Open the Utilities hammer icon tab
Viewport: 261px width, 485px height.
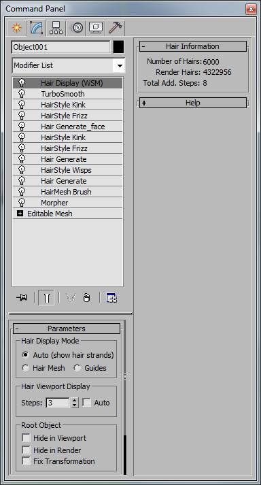click(115, 28)
